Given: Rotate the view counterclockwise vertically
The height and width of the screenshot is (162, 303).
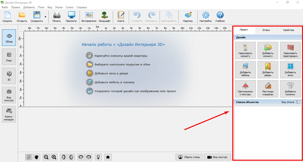Looking at the screenshot, I should pyautogui.click(x=64, y=157).
